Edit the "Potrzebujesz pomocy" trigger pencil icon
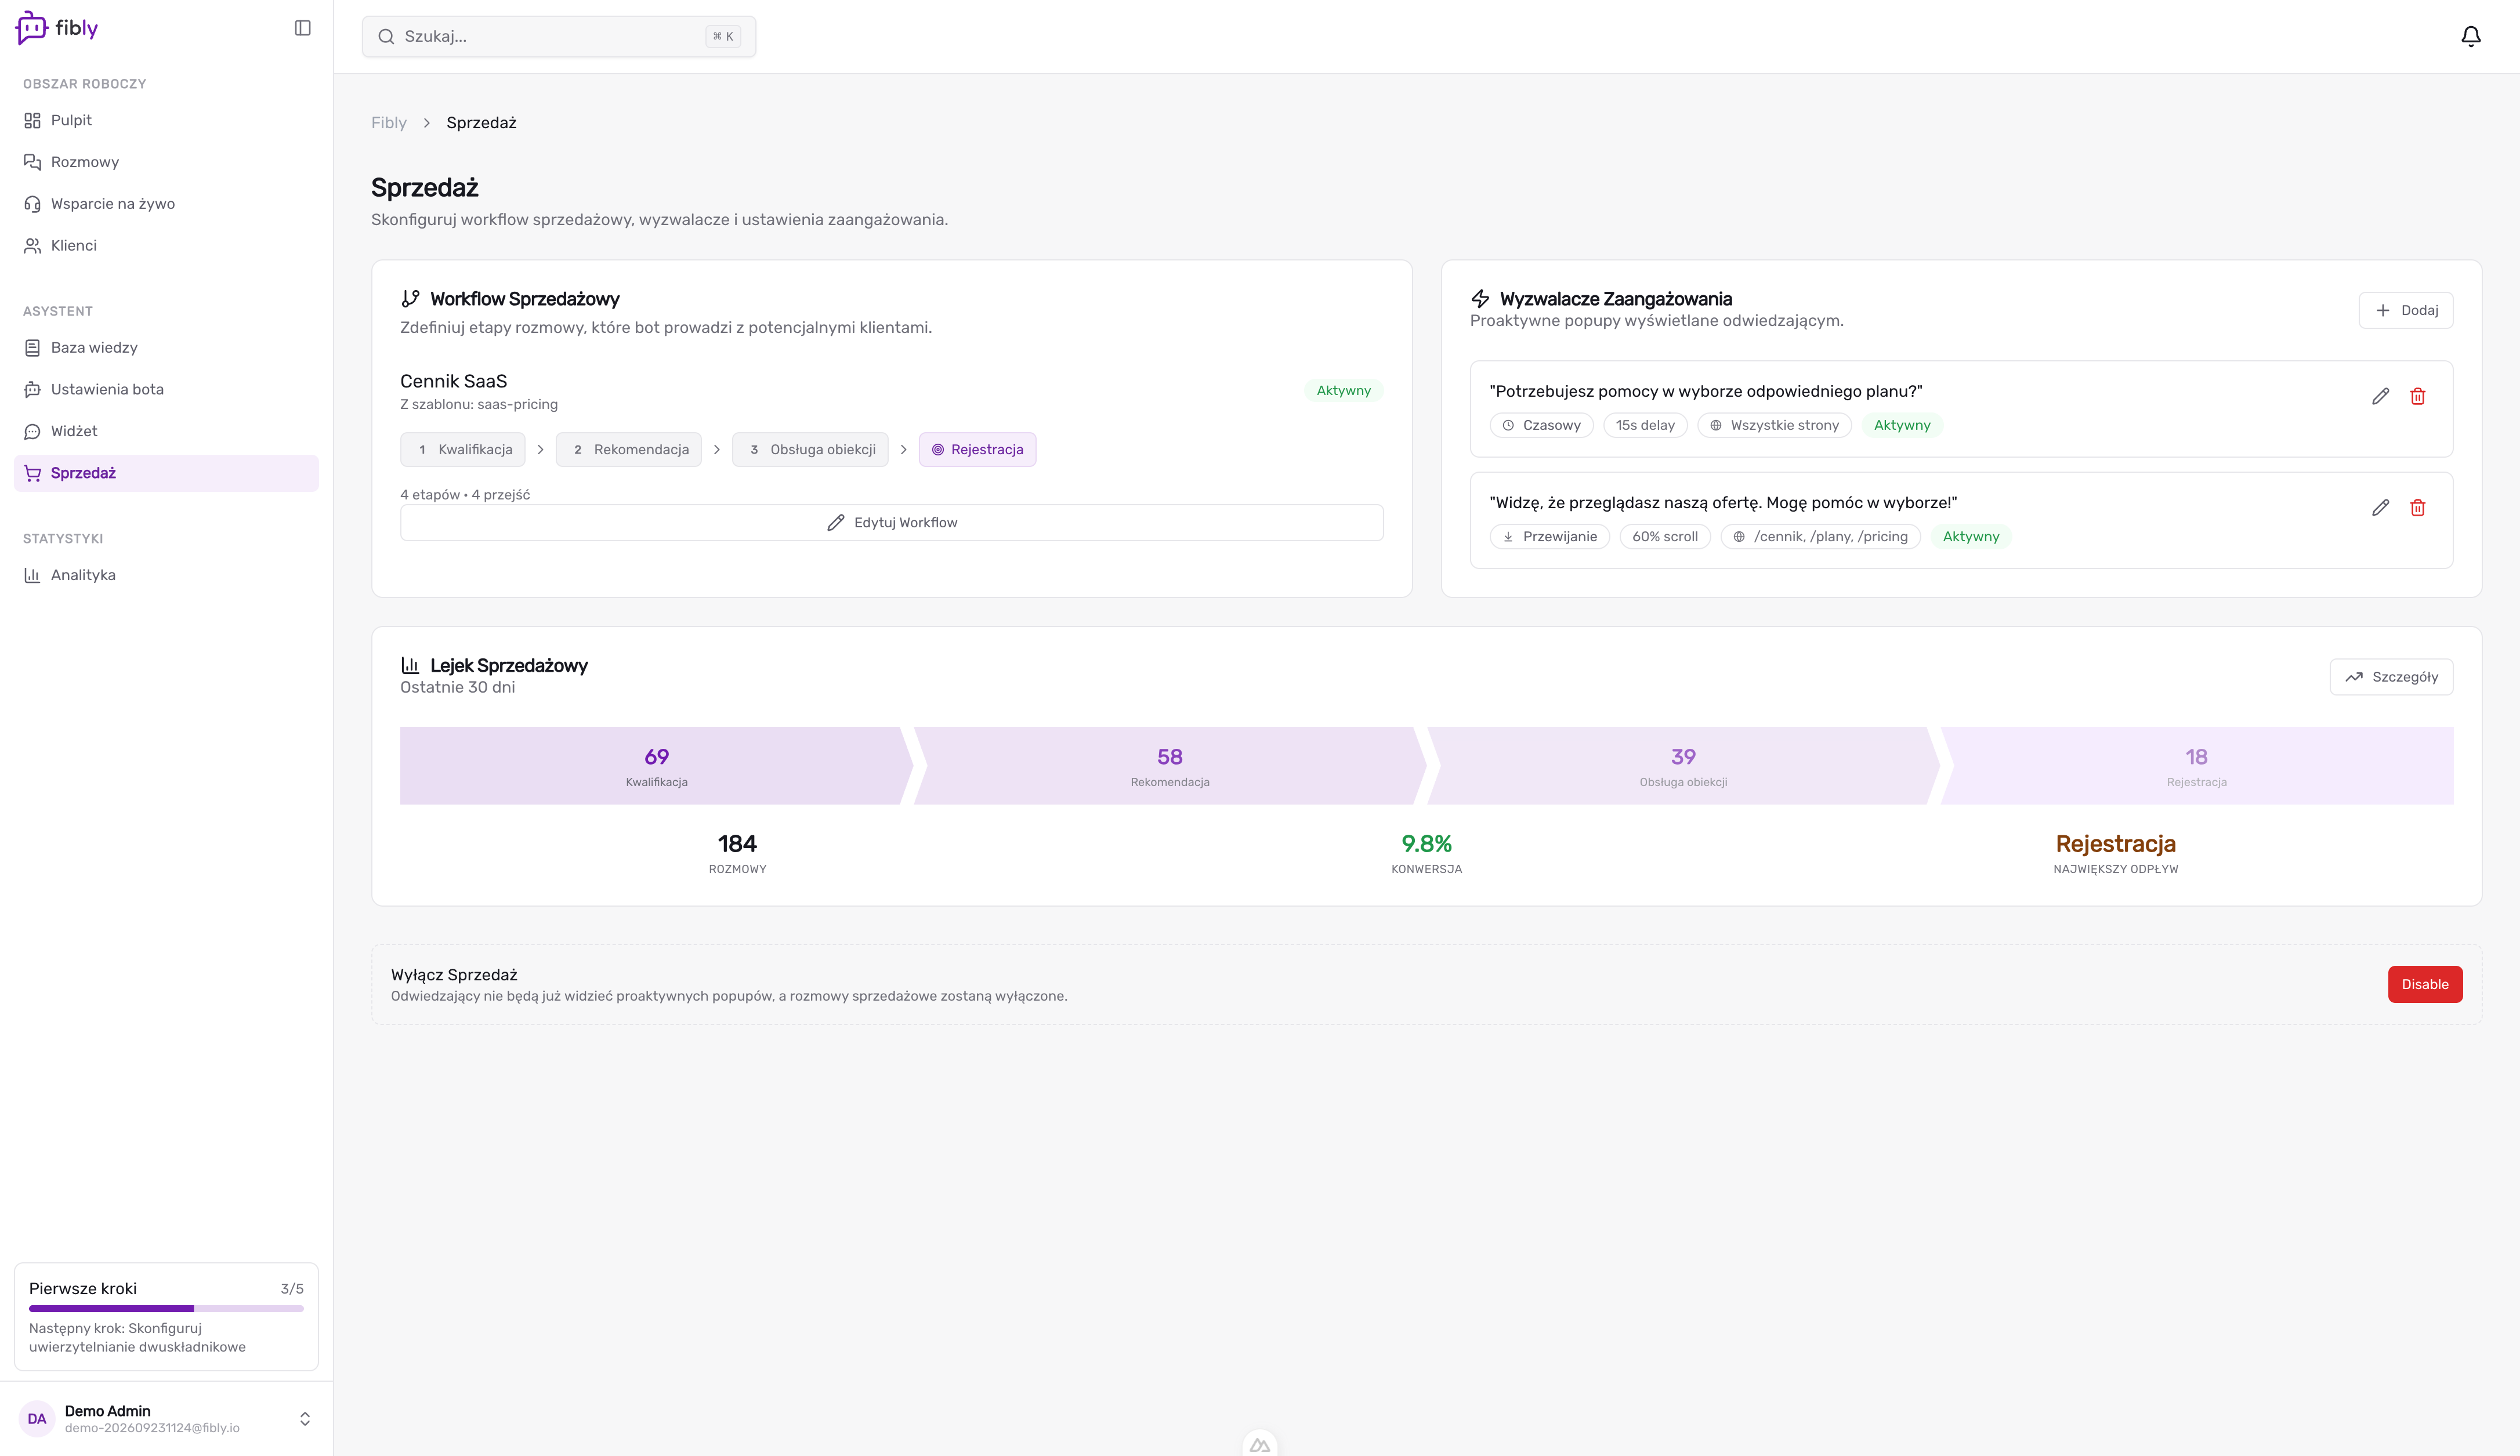 pyautogui.click(x=2380, y=397)
